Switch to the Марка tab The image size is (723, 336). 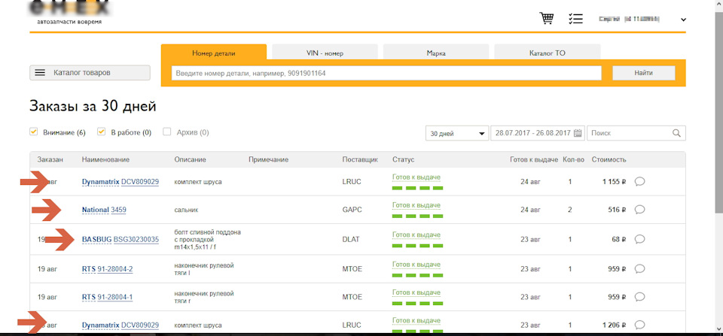coord(436,53)
